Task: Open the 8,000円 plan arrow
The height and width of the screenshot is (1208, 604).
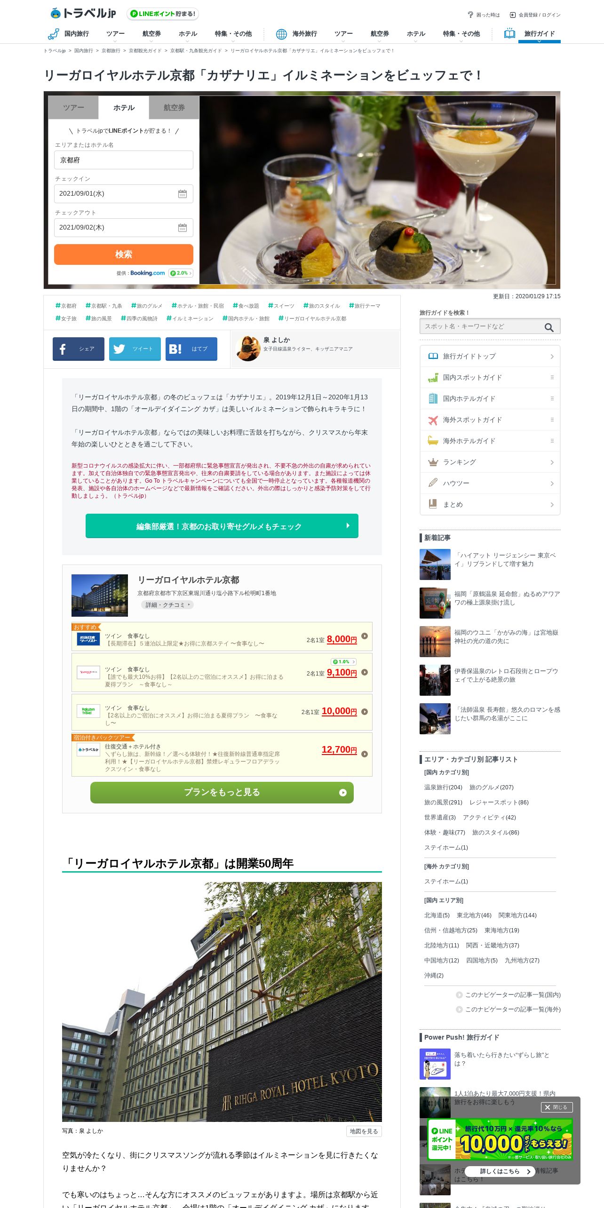Action: [365, 636]
